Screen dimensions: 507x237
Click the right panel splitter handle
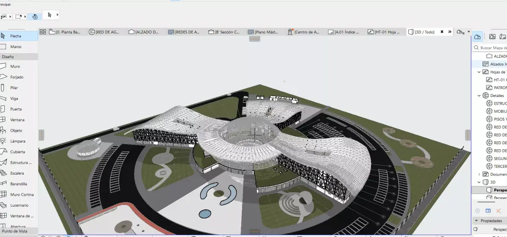(x=468, y=135)
